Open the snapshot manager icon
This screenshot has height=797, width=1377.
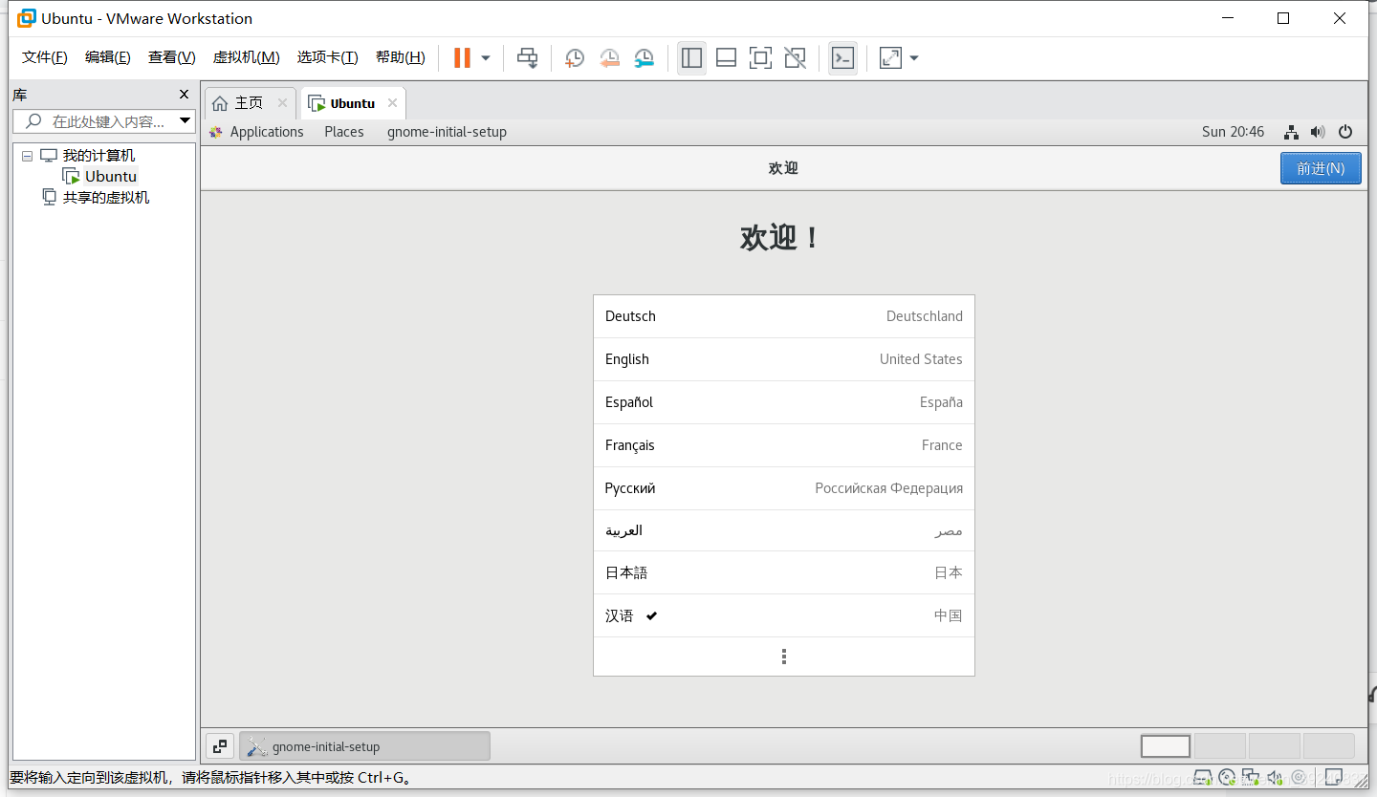(x=645, y=58)
